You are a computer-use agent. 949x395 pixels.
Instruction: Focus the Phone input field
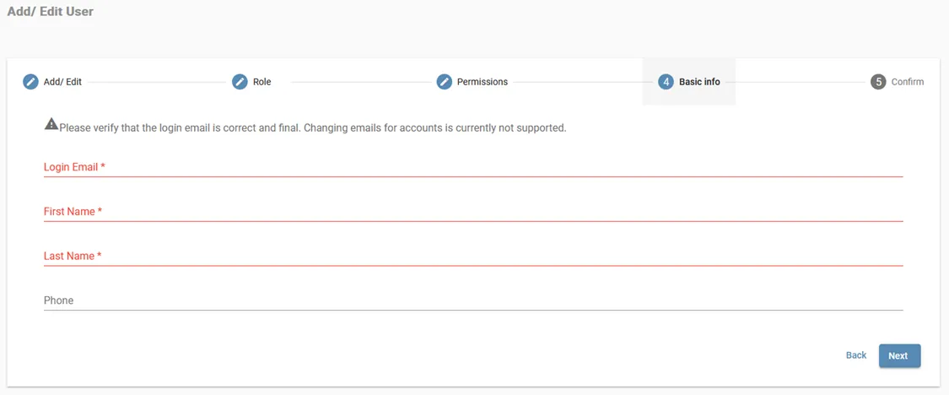pyautogui.click(x=472, y=300)
